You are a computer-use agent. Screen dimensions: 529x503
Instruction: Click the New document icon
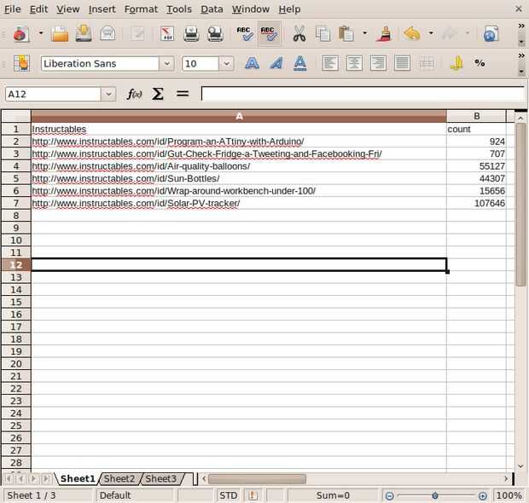[x=21, y=34]
